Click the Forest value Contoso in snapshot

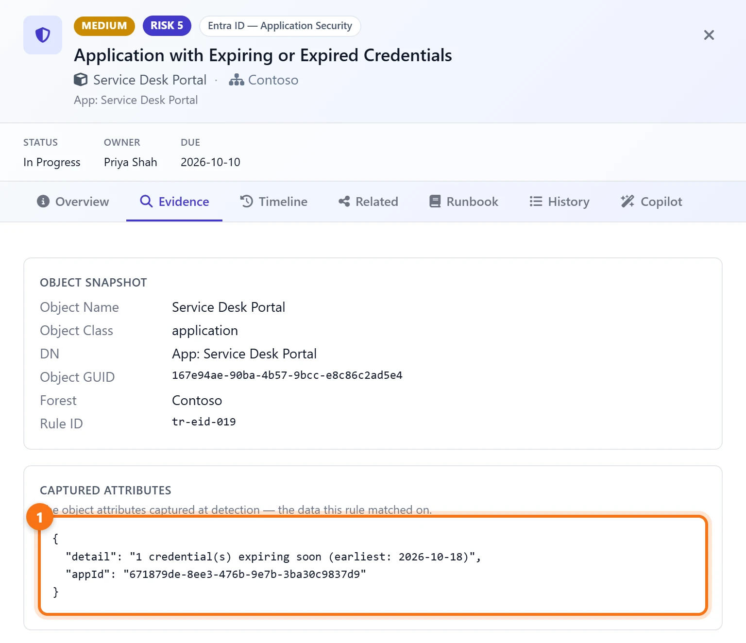click(197, 401)
